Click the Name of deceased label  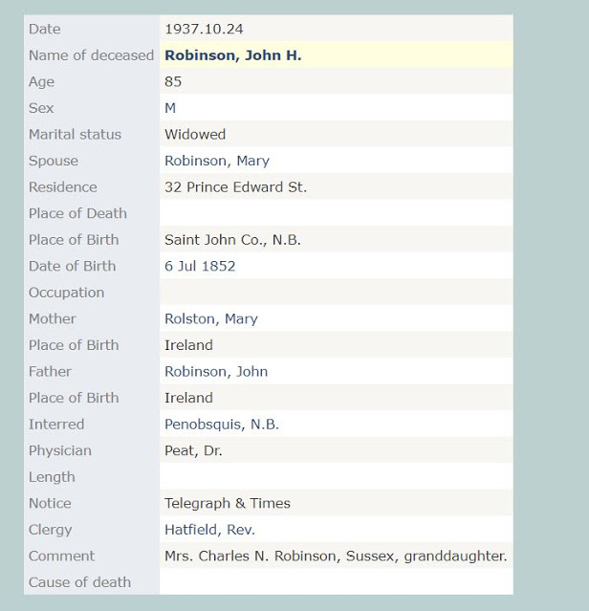click(91, 55)
